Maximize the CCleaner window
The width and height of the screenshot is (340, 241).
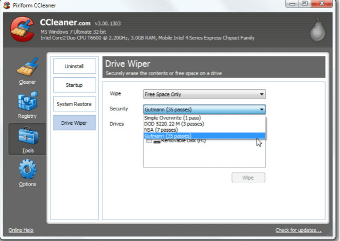[x=304, y=4]
